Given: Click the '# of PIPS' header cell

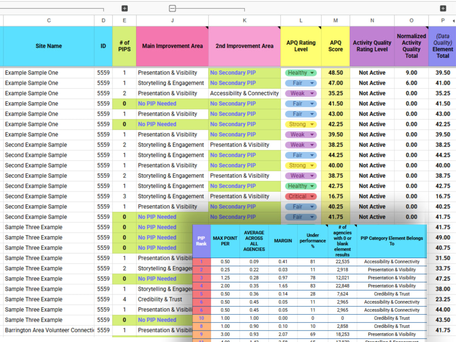Looking at the screenshot, I should (124, 46).
